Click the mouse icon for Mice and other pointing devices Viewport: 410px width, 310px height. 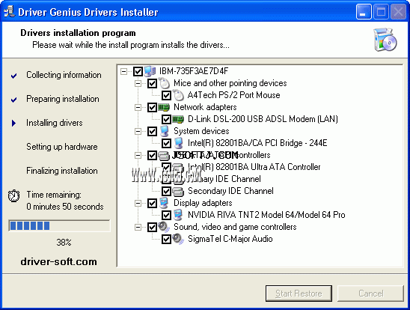click(165, 83)
